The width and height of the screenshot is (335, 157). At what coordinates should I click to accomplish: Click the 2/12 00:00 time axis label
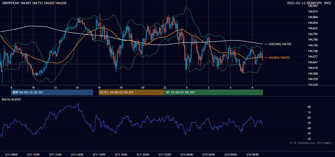187,155
